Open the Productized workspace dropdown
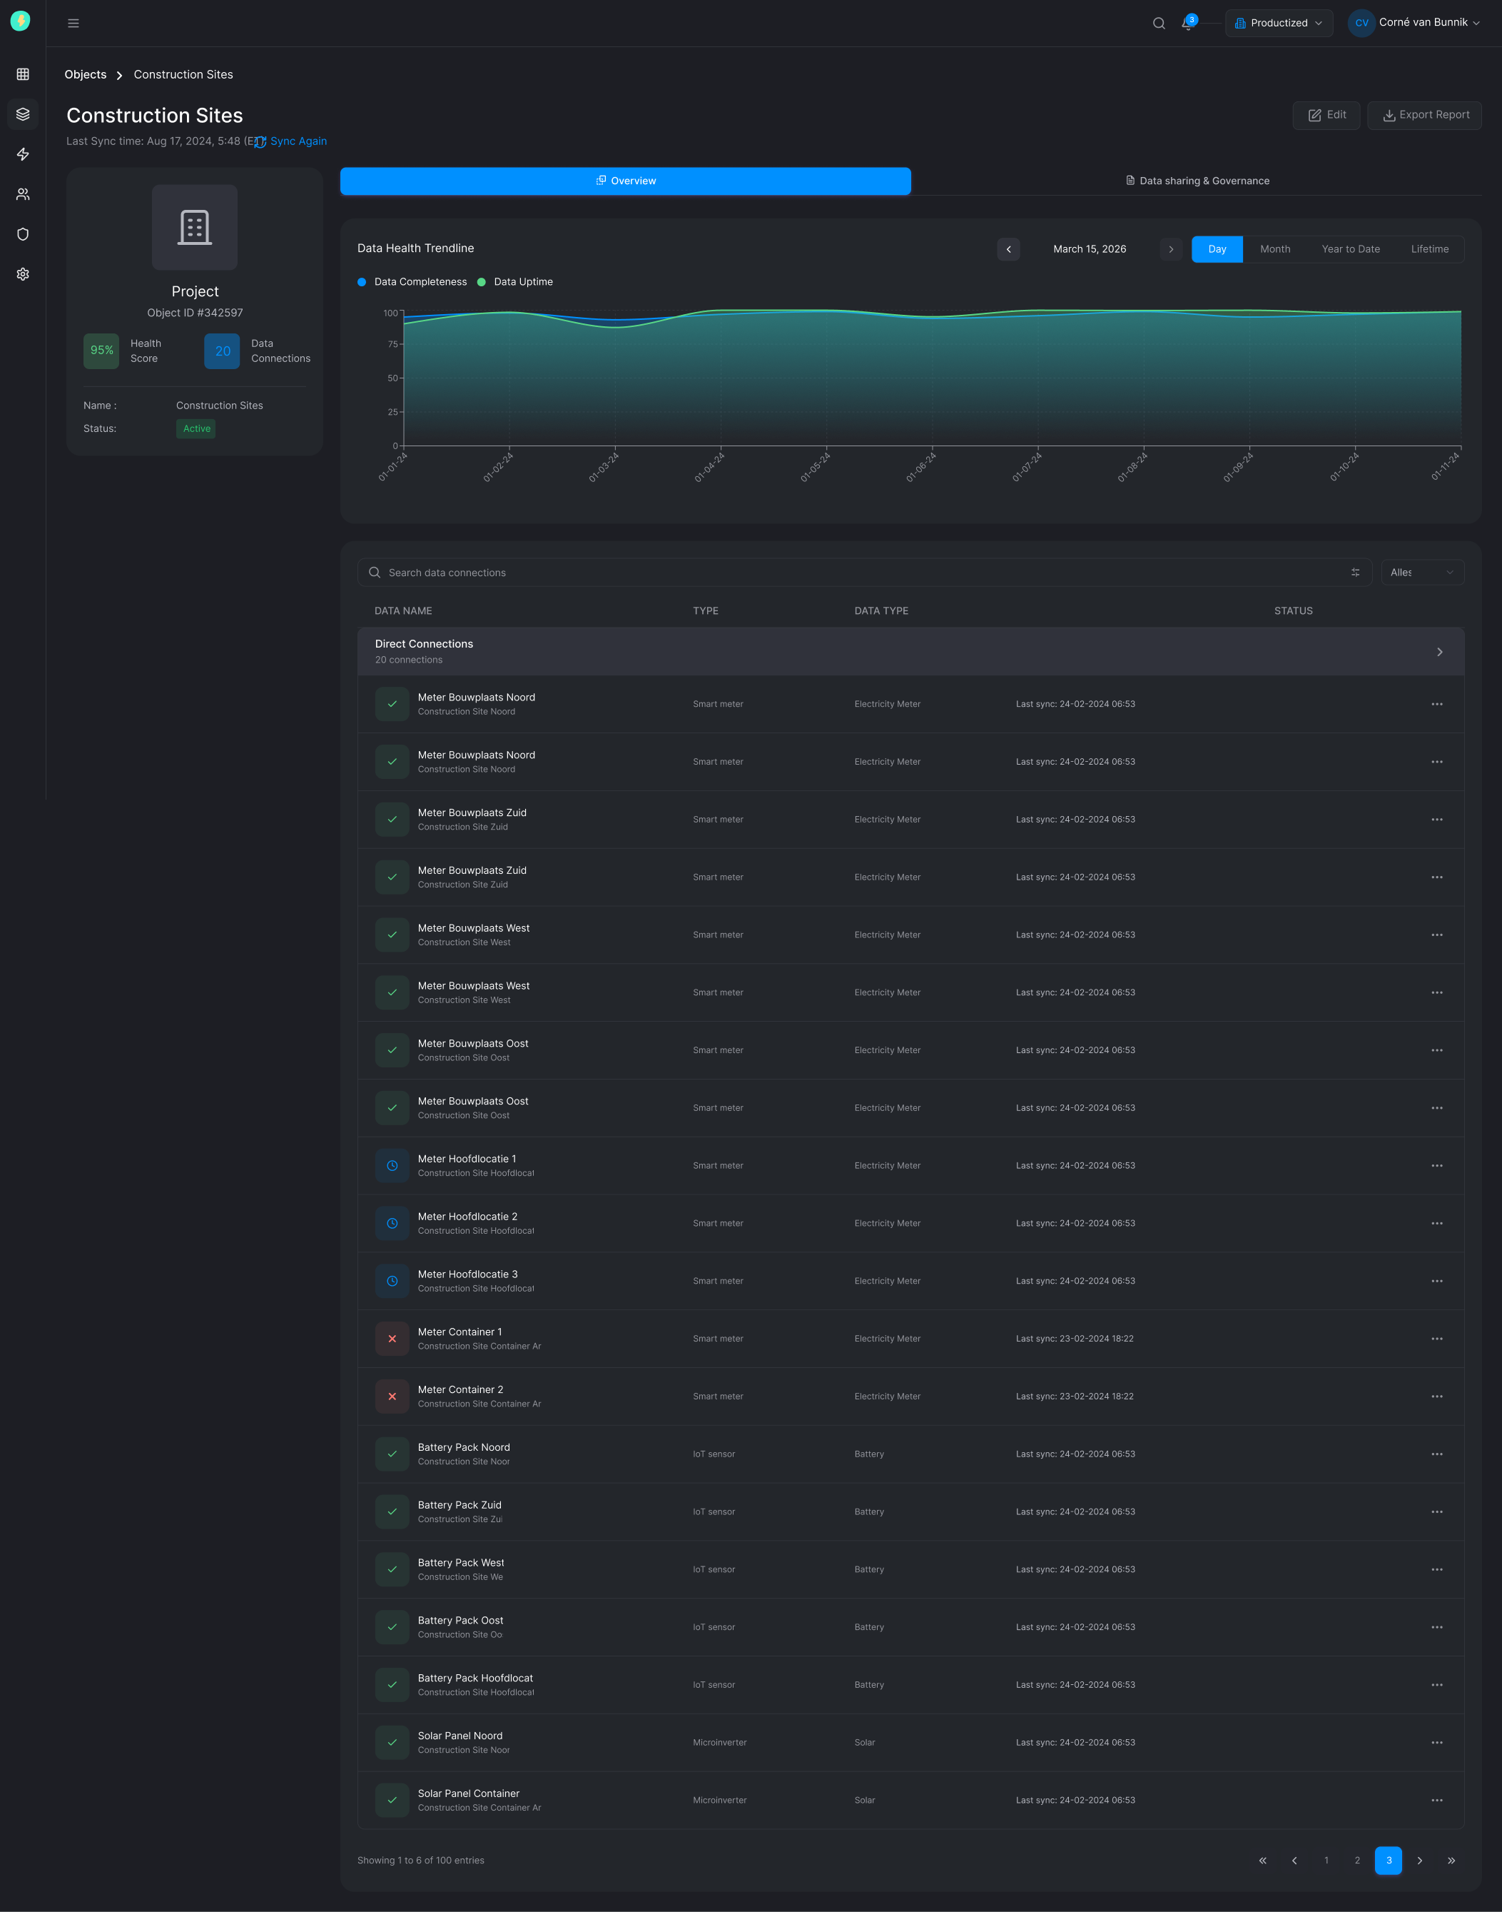This screenshot has height=1912, width=1502. [1279, 23]
